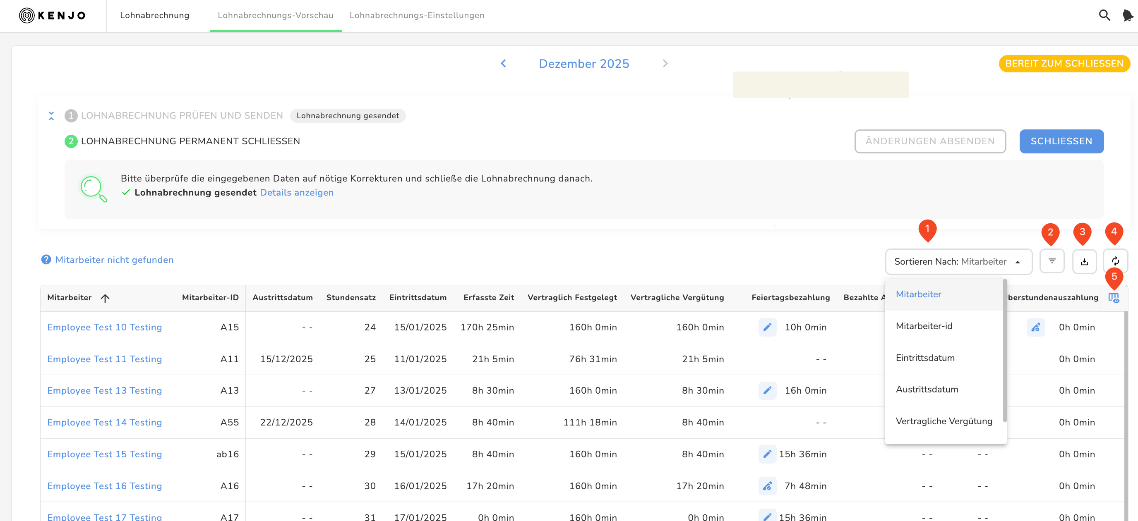The width and height of the screenshot is (1138, 521).
Task: Click the SCHLIESSEN button
Action: pyautogui.click(x=1061, y=141)
